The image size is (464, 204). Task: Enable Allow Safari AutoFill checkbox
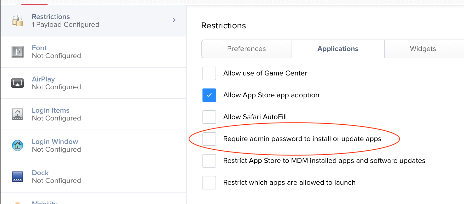tap(209, 117)
